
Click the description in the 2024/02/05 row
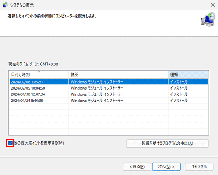tap(97, 88)
